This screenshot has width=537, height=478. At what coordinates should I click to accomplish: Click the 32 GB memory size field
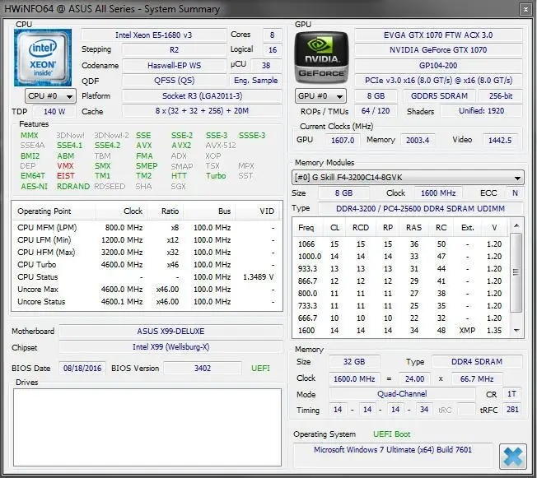pyautogui.click(x=354, y=362)
